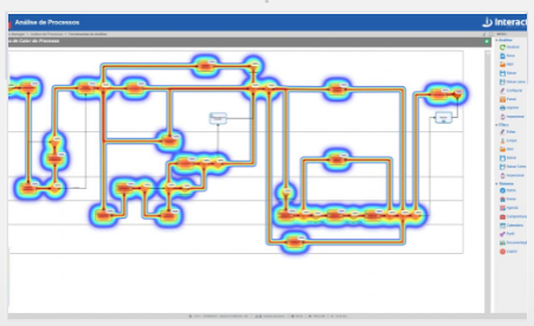Go to Home in the Sistema section

[508, 199]
